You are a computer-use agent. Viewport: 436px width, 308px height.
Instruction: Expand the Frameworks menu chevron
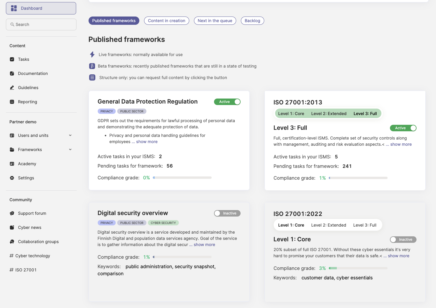tap(70, 150)
